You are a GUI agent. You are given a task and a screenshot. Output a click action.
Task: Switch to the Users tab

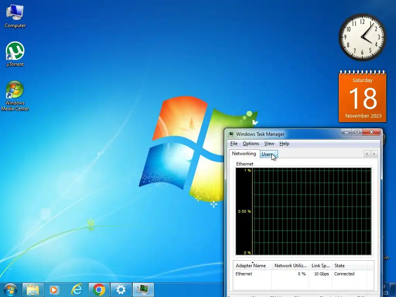coord(269,154)
